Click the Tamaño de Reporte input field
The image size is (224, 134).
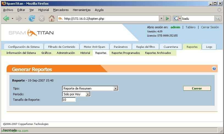(69, 100)
